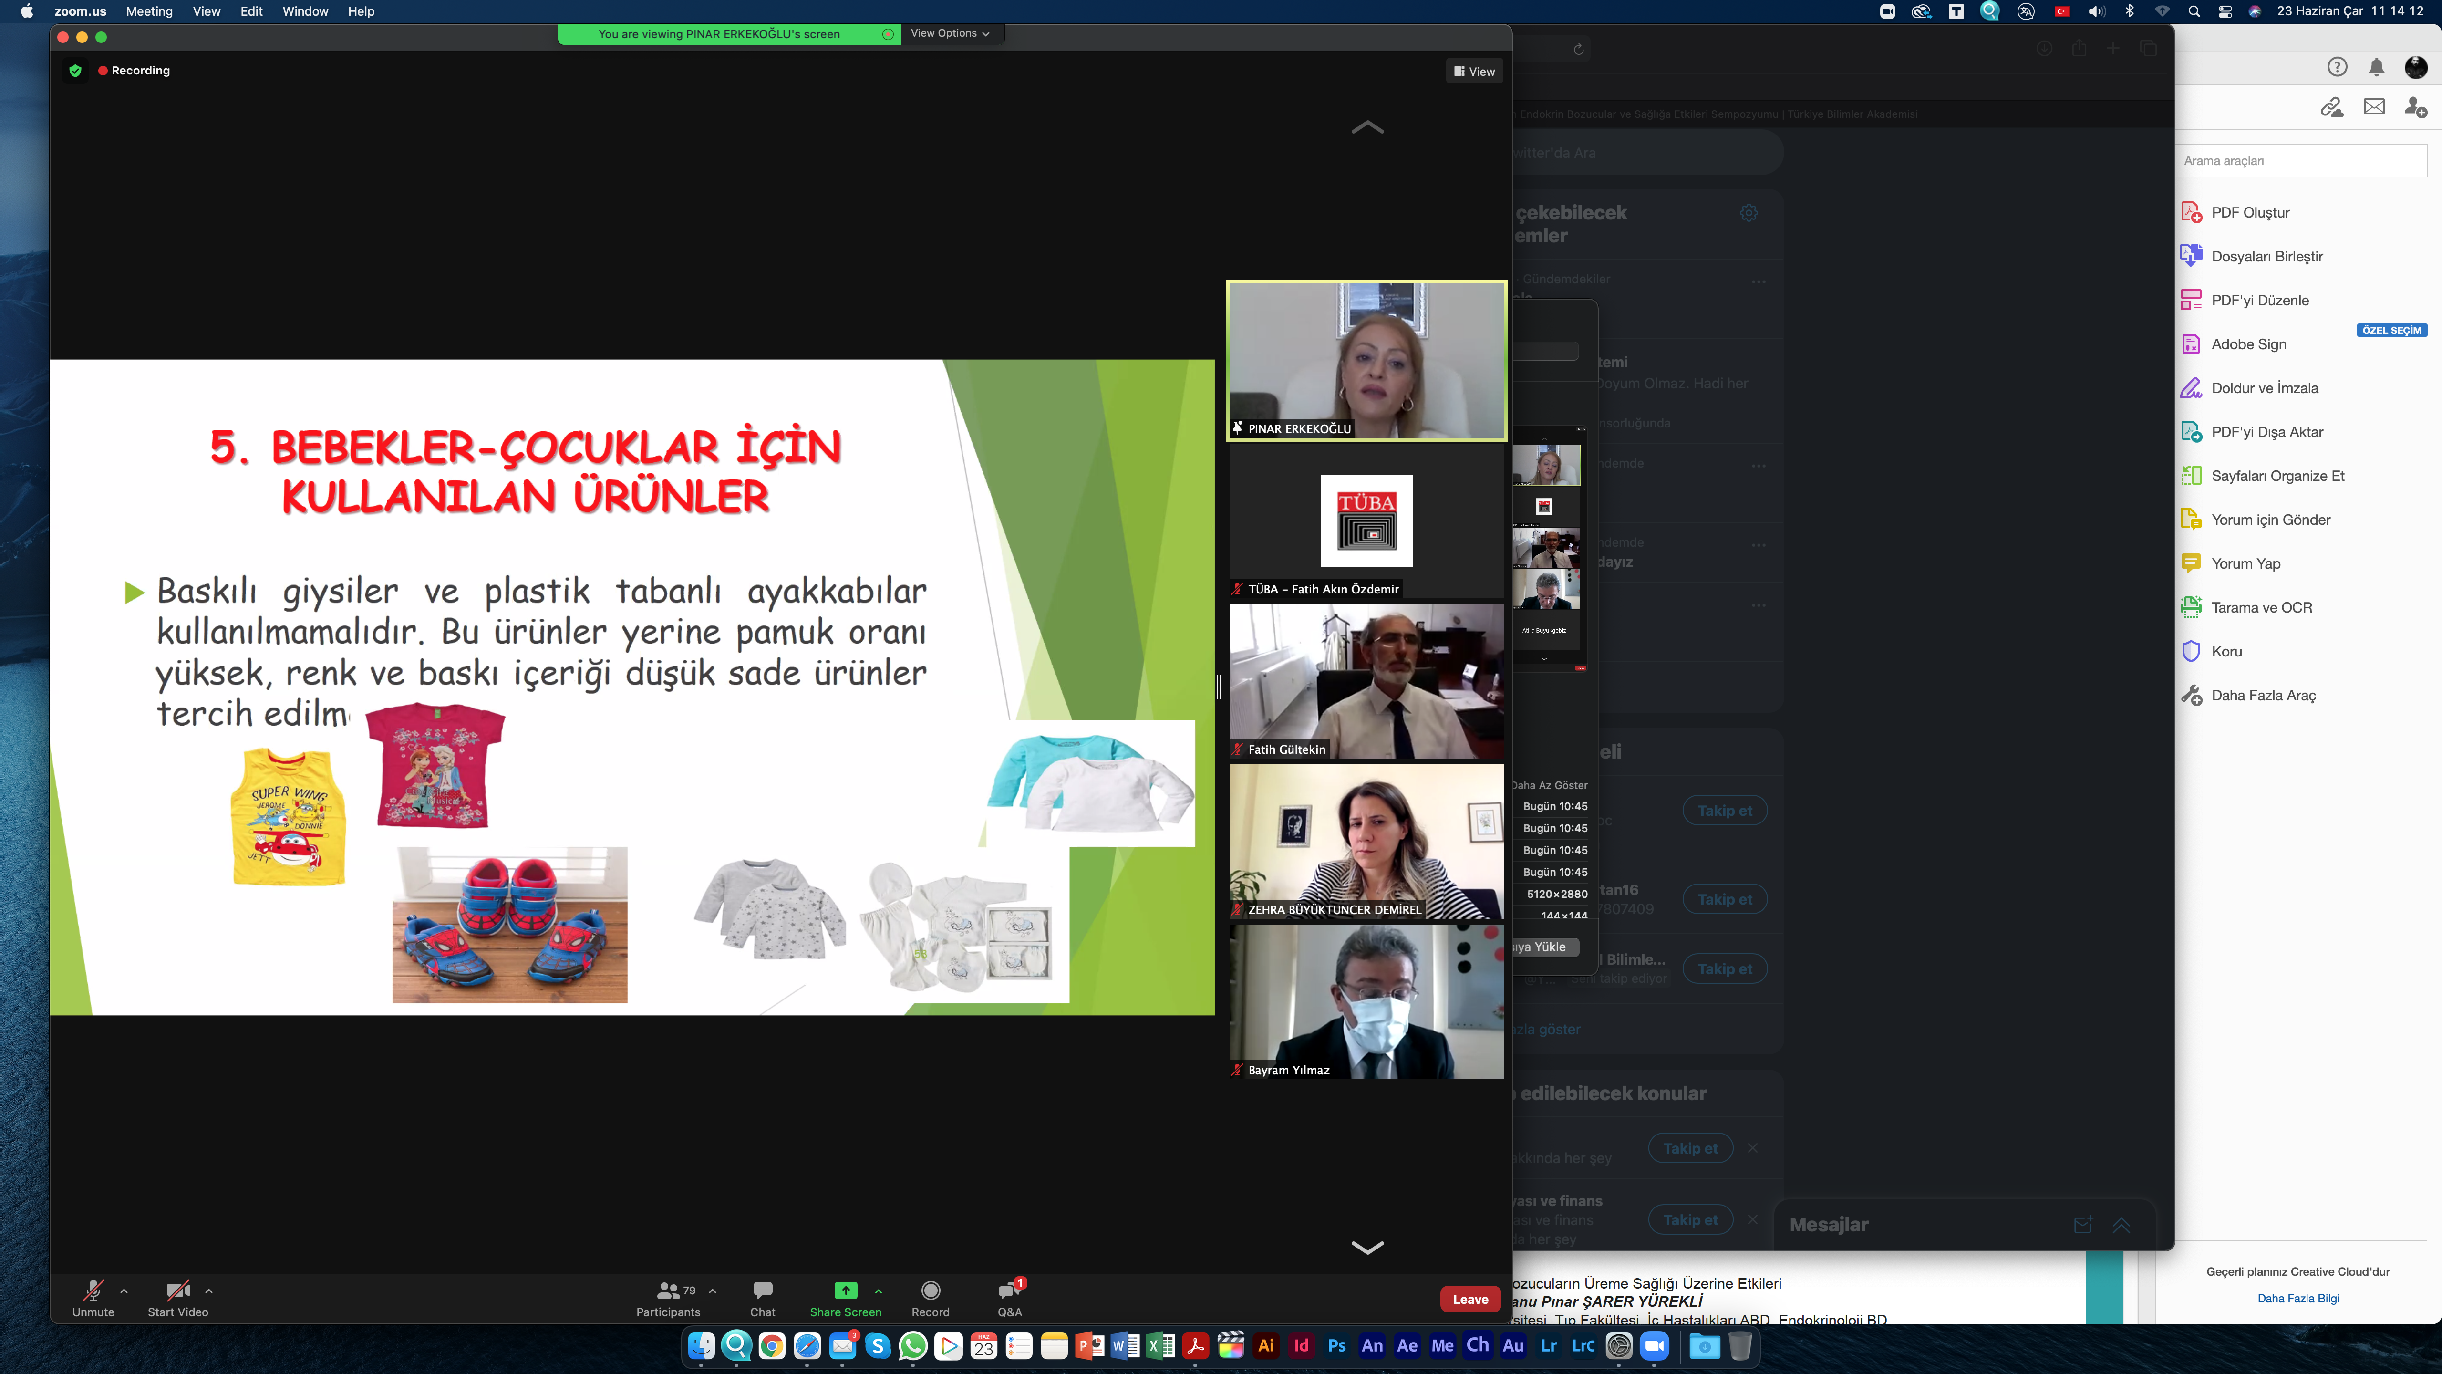Image resolution: width=2442 pixels, height=1374 pixels.
Task: Select Bayram Yılmaz's video thumbnail
Action: [1366, 1001]
